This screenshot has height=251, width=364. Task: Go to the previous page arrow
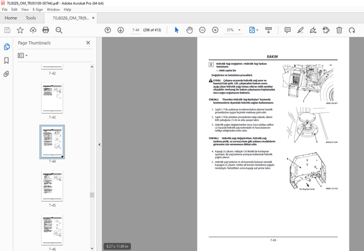pyautogui.click(x=107, y=30)
